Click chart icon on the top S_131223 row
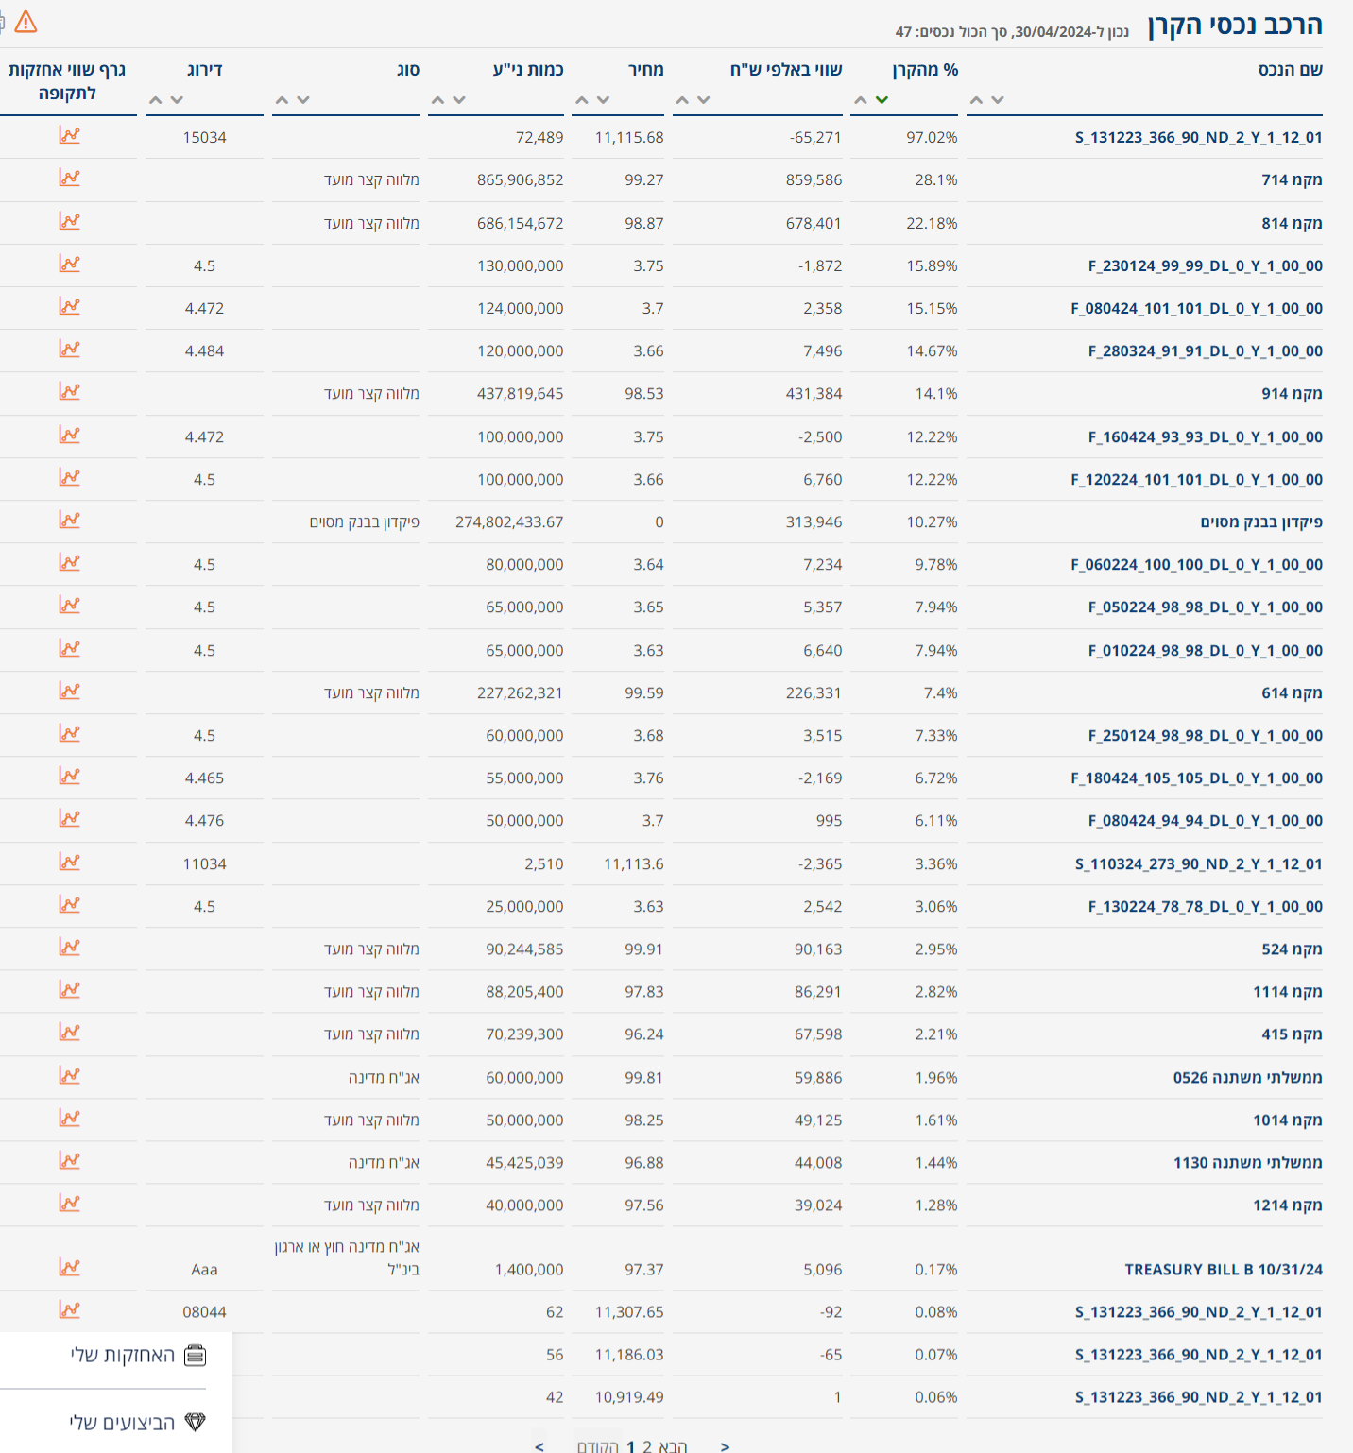This screenshot has width=1353, height=1453. point(69,134)
